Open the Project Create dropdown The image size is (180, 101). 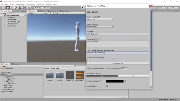(x=4, y=66)
